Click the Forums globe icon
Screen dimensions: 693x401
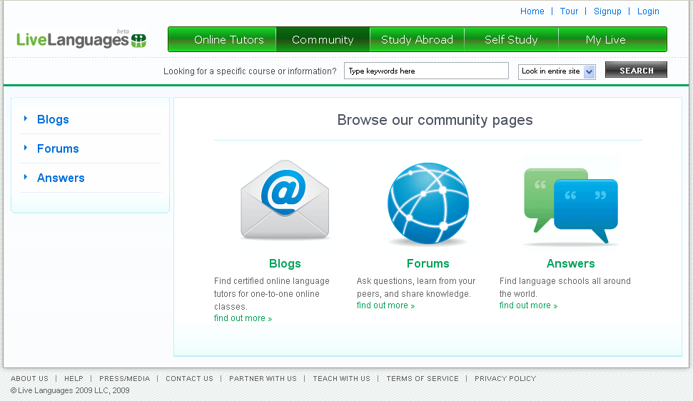tap(428, 204)
